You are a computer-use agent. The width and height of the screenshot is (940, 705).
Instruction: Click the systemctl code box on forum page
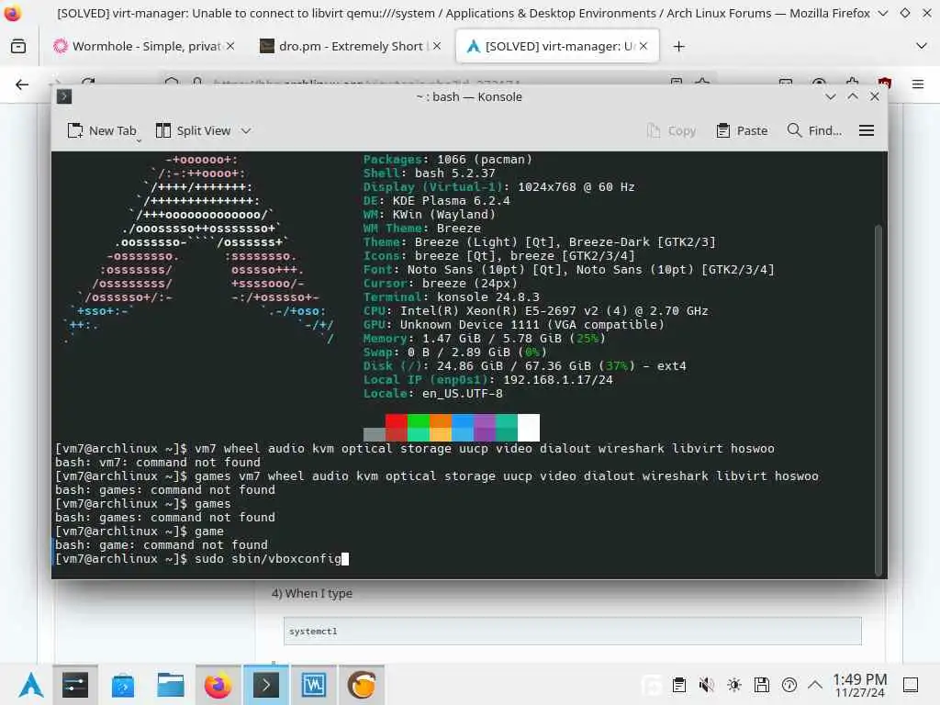pyautogui.click(x=573, y=632)
